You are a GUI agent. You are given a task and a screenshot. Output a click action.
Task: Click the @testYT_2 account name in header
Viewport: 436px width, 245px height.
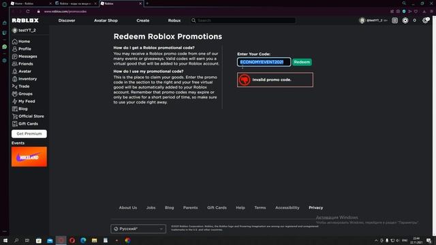coord(374,20)
